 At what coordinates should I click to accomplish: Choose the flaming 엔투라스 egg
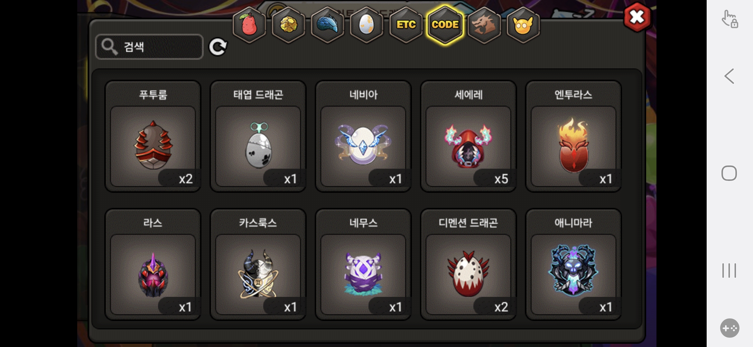(573, 136)
